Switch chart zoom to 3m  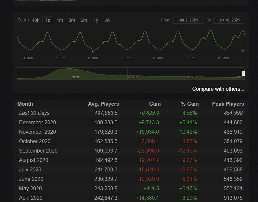tap(71, 20)
